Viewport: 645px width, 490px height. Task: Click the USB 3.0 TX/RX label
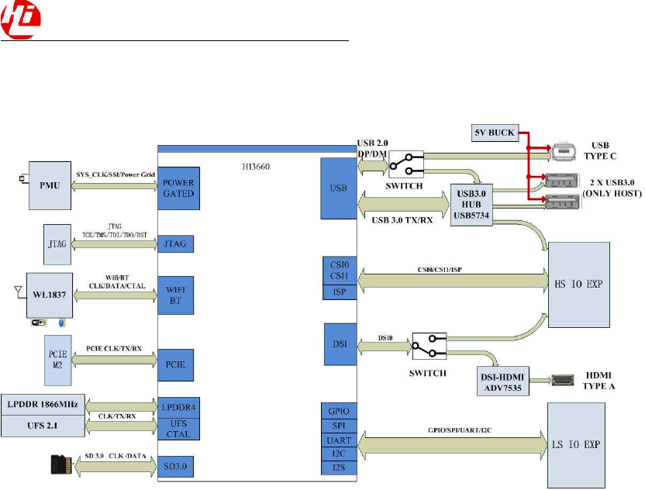tap(402, 220)
